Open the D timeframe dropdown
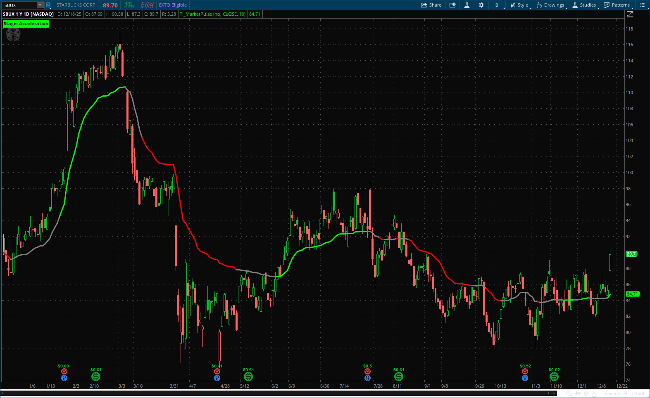The width and height of the screenshot is (650, 398). click(497, 5)
